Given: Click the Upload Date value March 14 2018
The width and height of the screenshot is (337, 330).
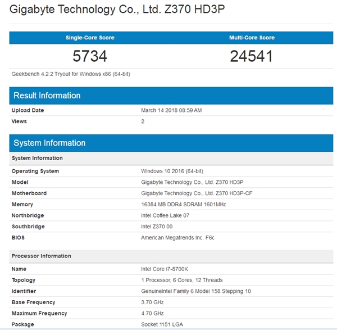Looking at the screenshot, I should pos(171,110).
